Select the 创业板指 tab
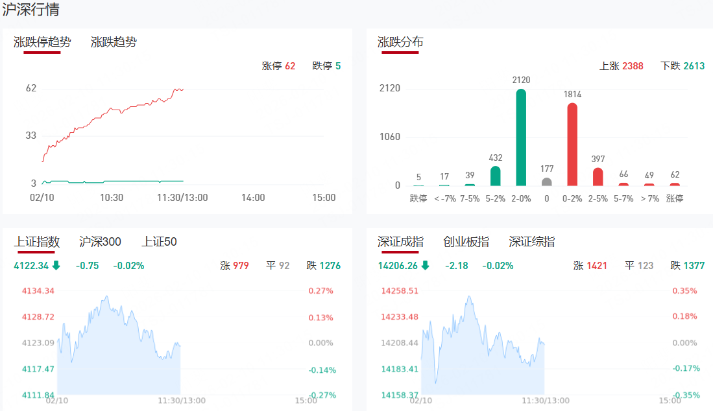Viewport: 713px width, 411px height. click(x=466, y=242)
